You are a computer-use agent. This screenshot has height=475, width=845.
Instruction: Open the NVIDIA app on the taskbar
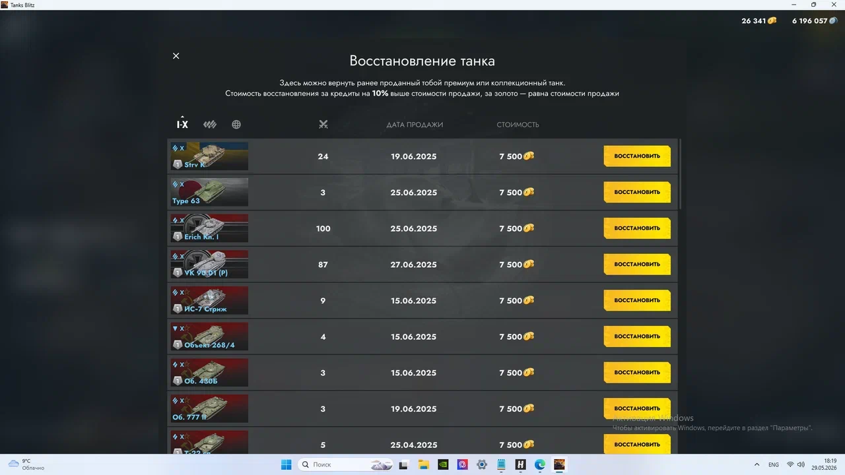[443, 464]
